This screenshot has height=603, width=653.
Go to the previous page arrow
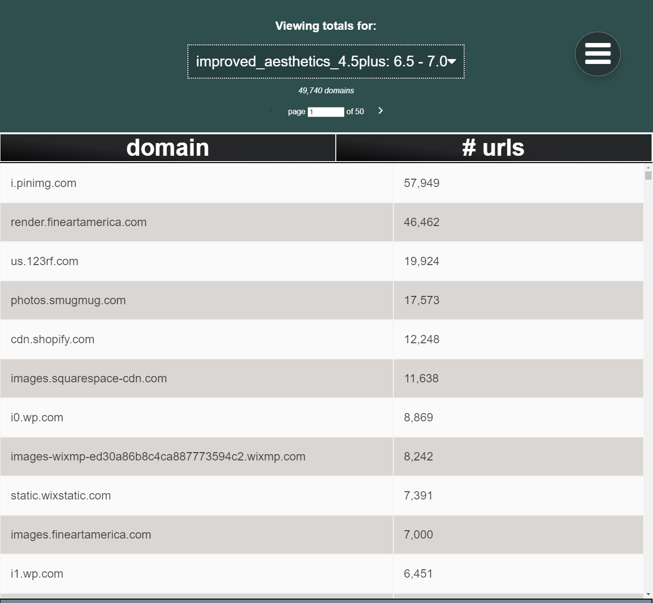click(272, 111)
